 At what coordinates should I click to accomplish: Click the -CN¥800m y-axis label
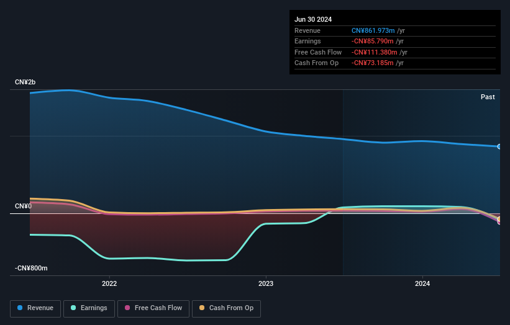pyautogui.click(x=31, y=268)
